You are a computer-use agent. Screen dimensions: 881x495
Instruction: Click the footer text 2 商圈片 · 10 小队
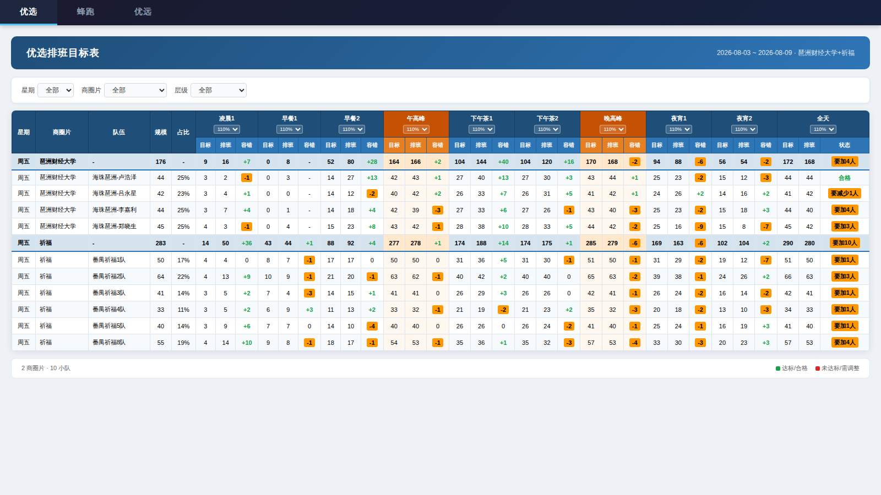tap(46, 369)
